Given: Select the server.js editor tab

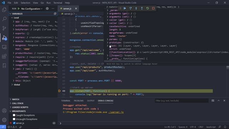Looking at the screenshot, I should point(67,9).
